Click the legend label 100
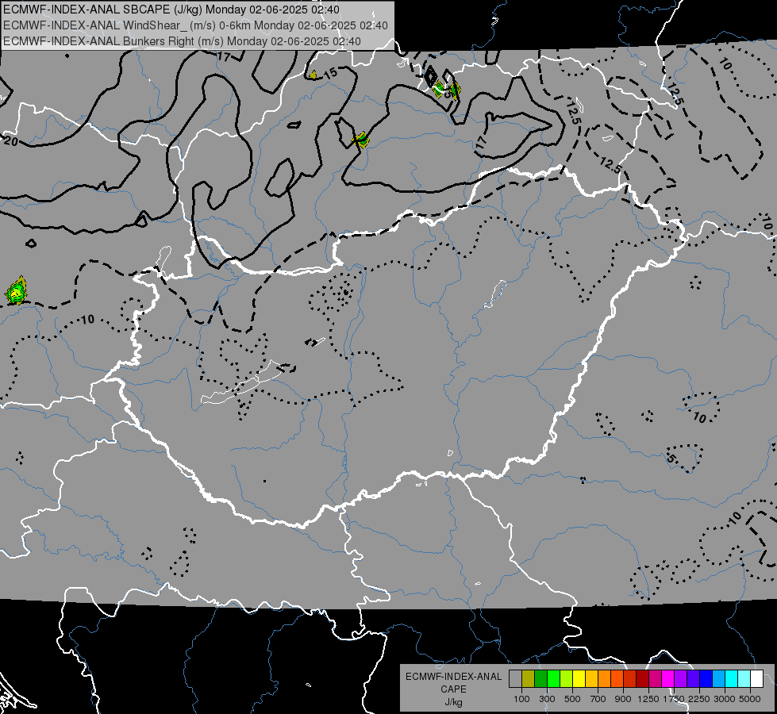The height and width of the screenshot is (714, 777). [521, 699]
